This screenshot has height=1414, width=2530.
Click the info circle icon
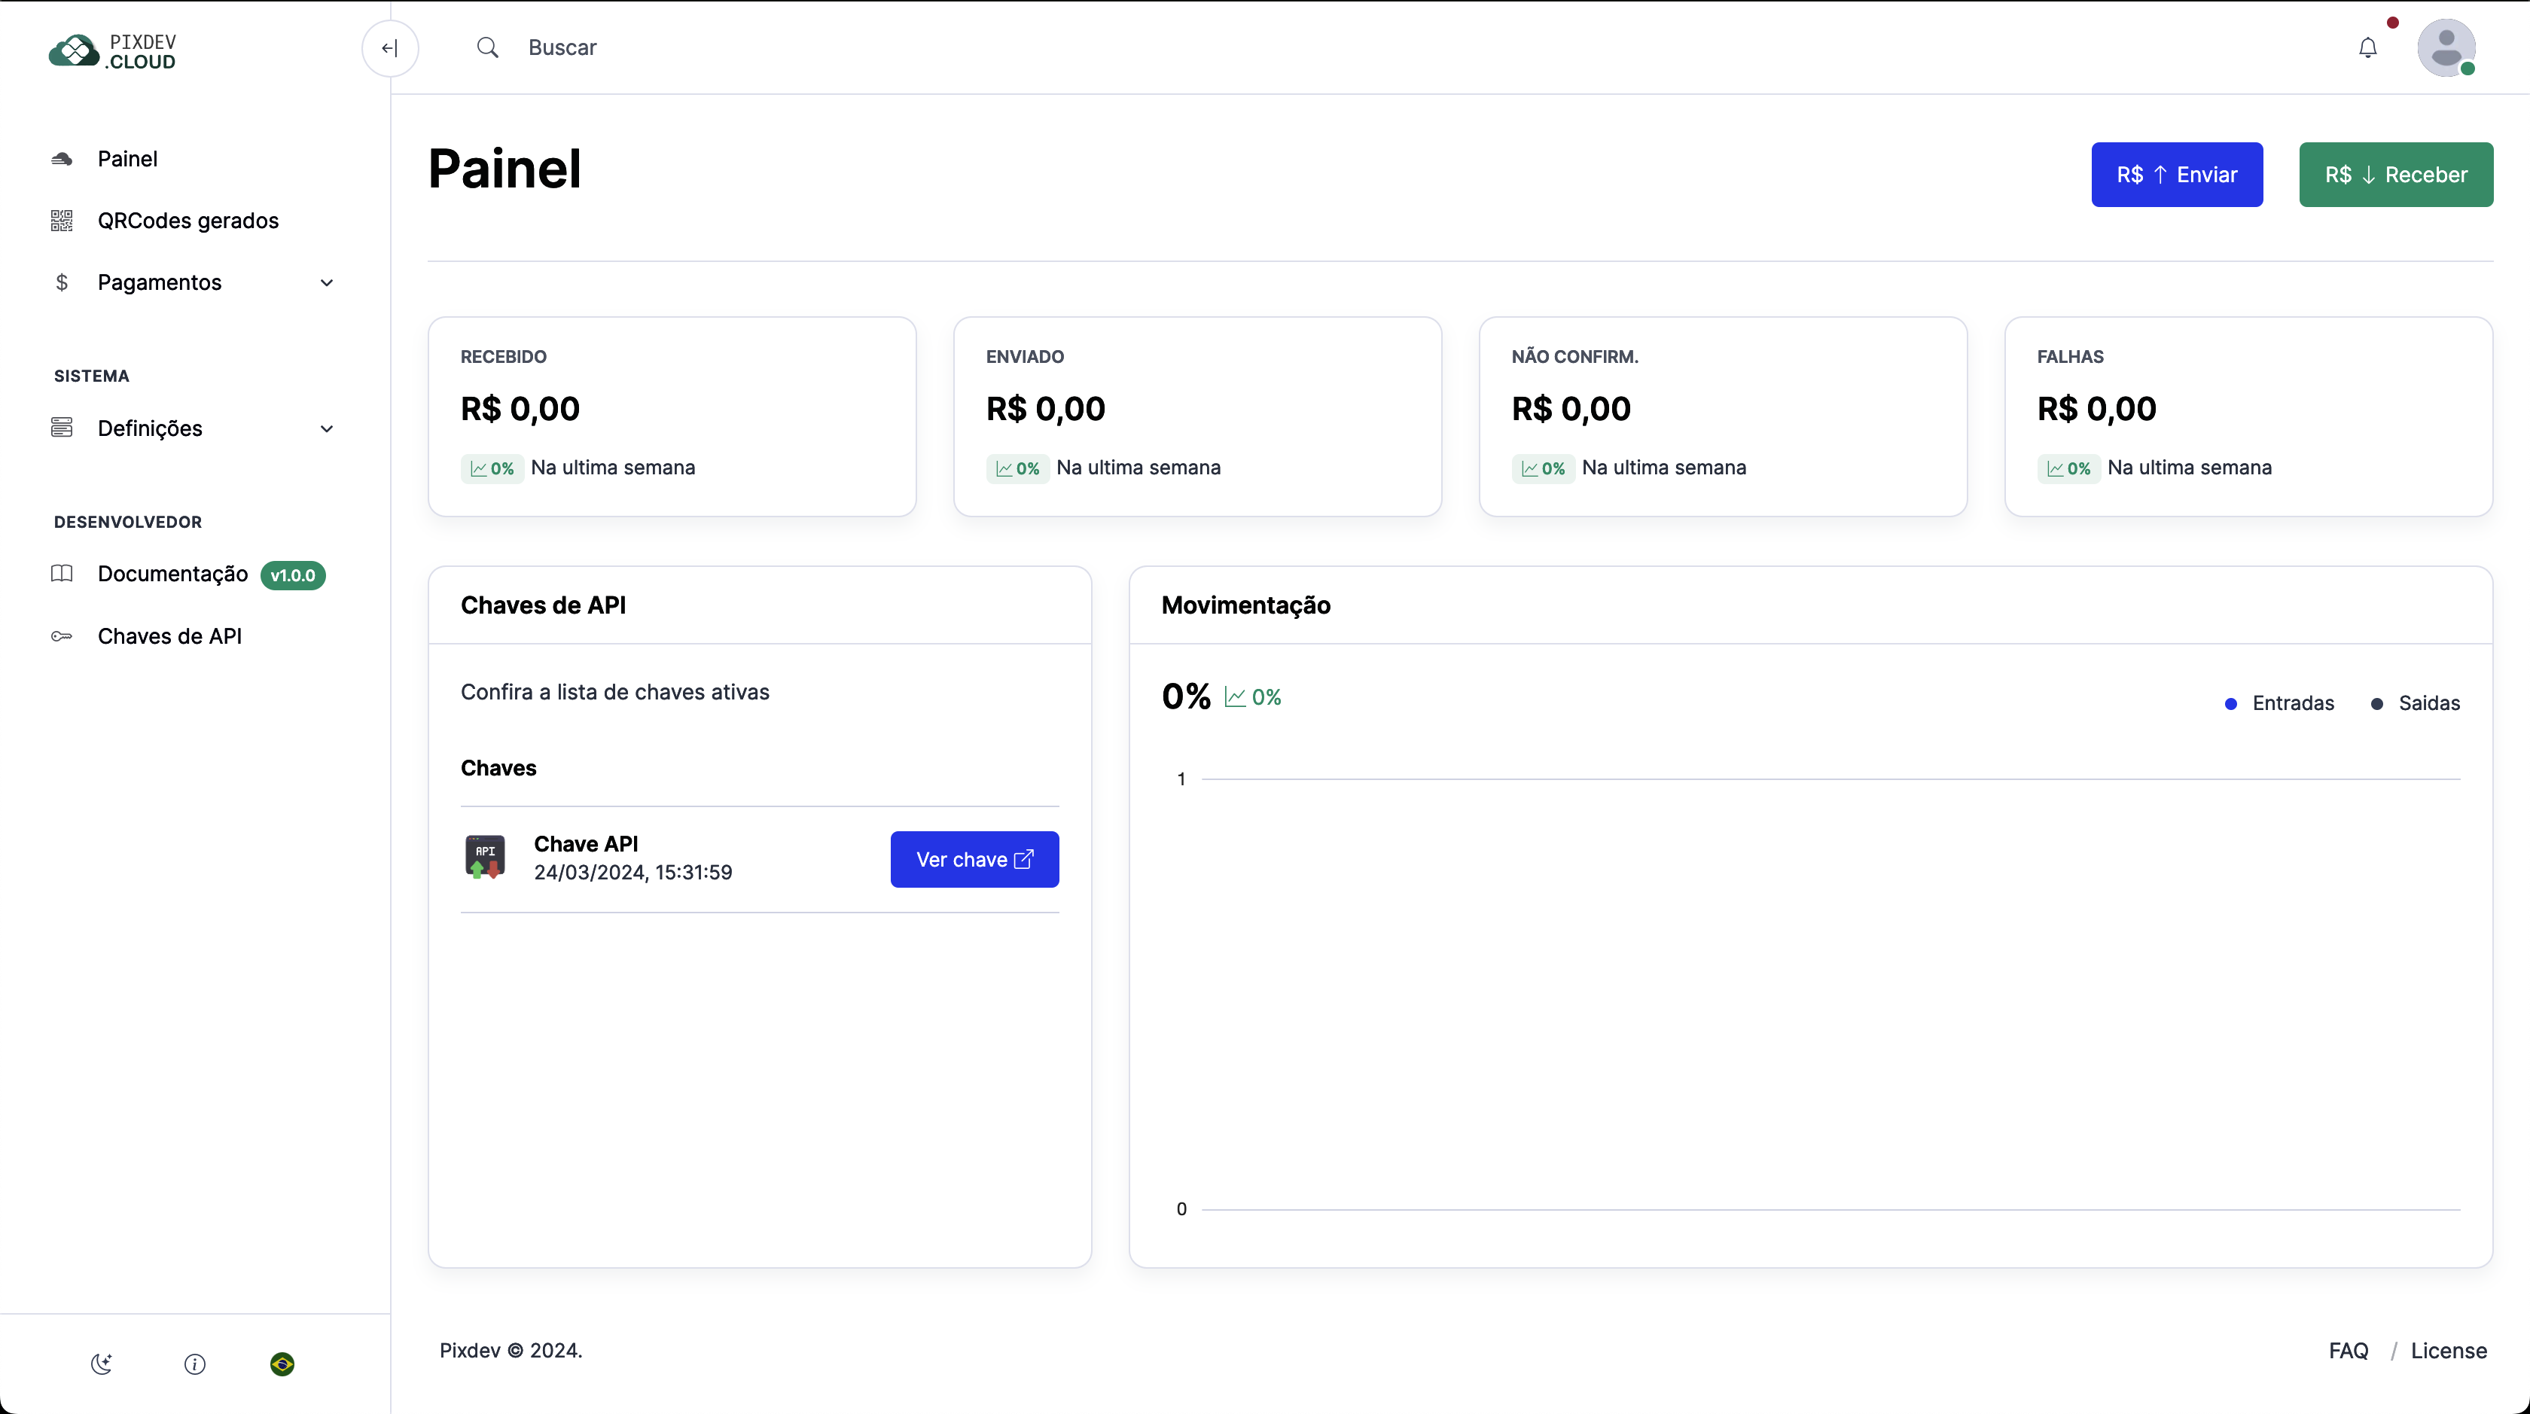[194, 1364]
